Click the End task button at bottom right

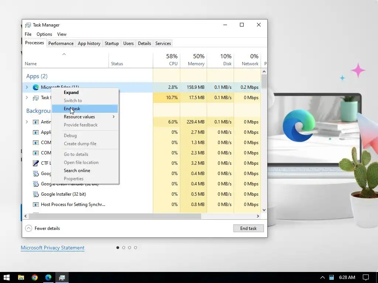(248, 228)
